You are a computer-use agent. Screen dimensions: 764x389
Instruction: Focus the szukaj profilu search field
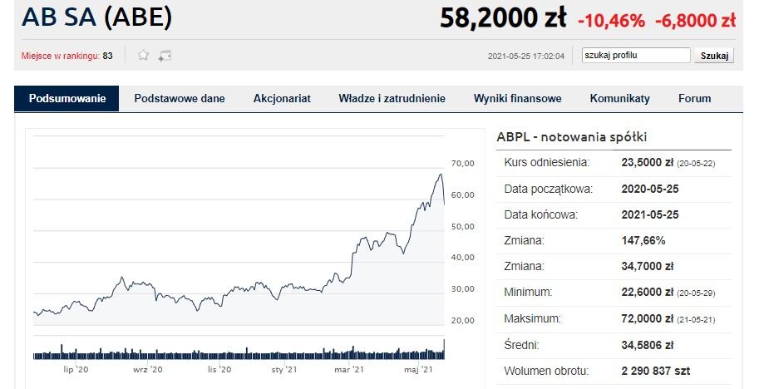pos(636,55)
